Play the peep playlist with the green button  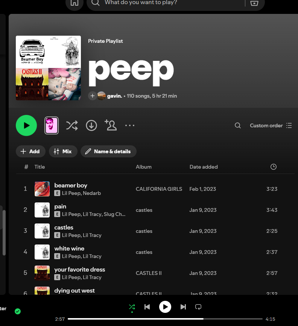(26, 125)
